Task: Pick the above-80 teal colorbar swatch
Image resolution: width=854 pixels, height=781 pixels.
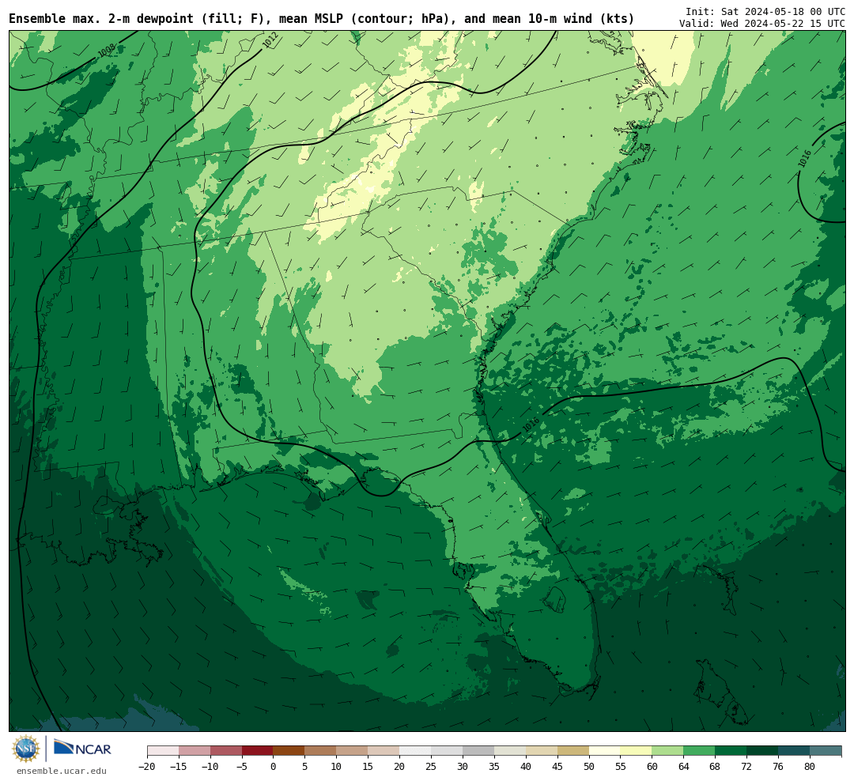Action: click(x=826, y=751)
